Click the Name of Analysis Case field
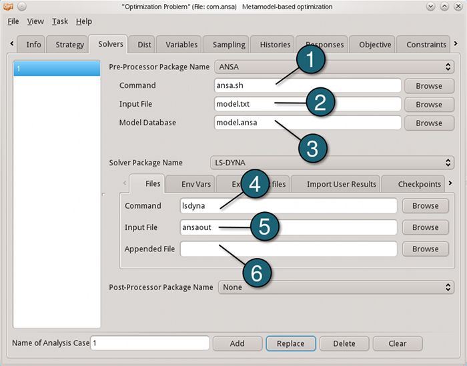Screen dimensions: 467x366 pyautogui.click(x=150, y=343)
